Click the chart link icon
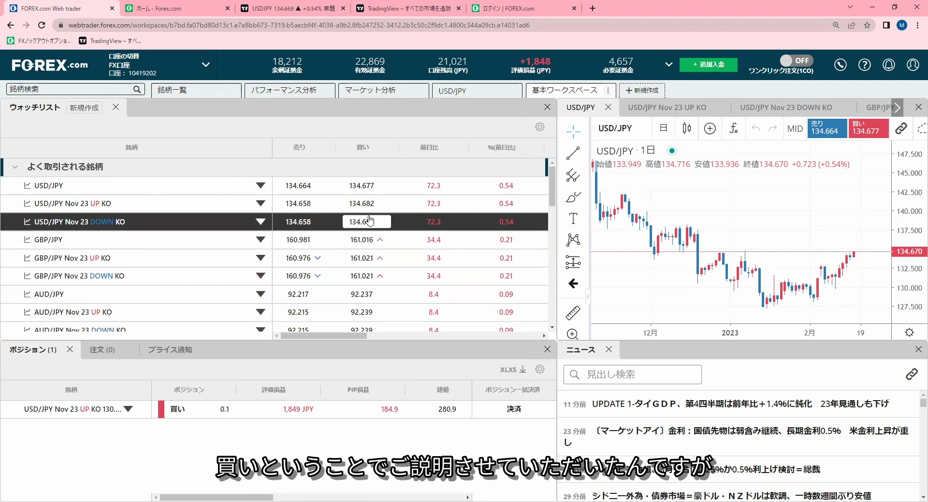928x502 pixels. [901, 128]
